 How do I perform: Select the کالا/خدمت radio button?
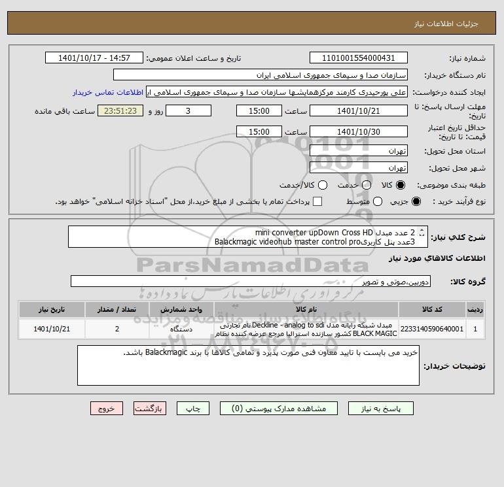point(323,185)
